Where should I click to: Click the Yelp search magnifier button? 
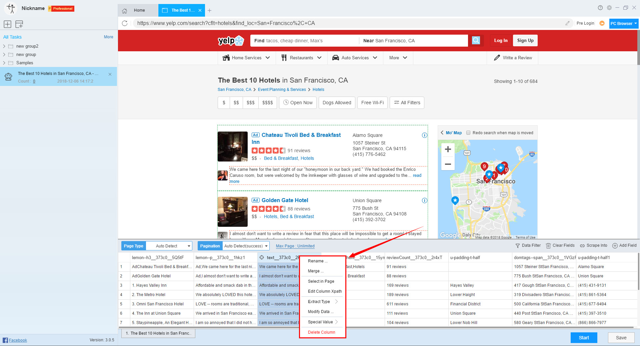tap(476, 41)
